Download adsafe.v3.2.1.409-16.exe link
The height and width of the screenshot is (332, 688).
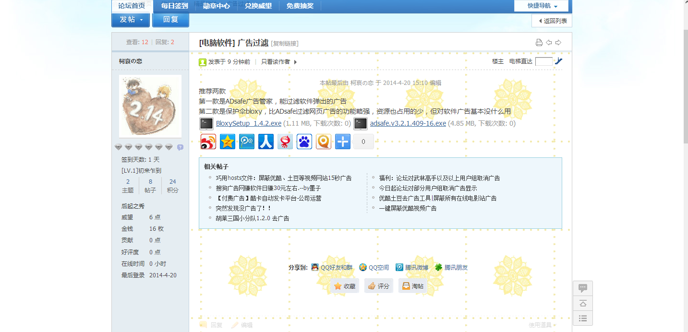pos(408,123)
